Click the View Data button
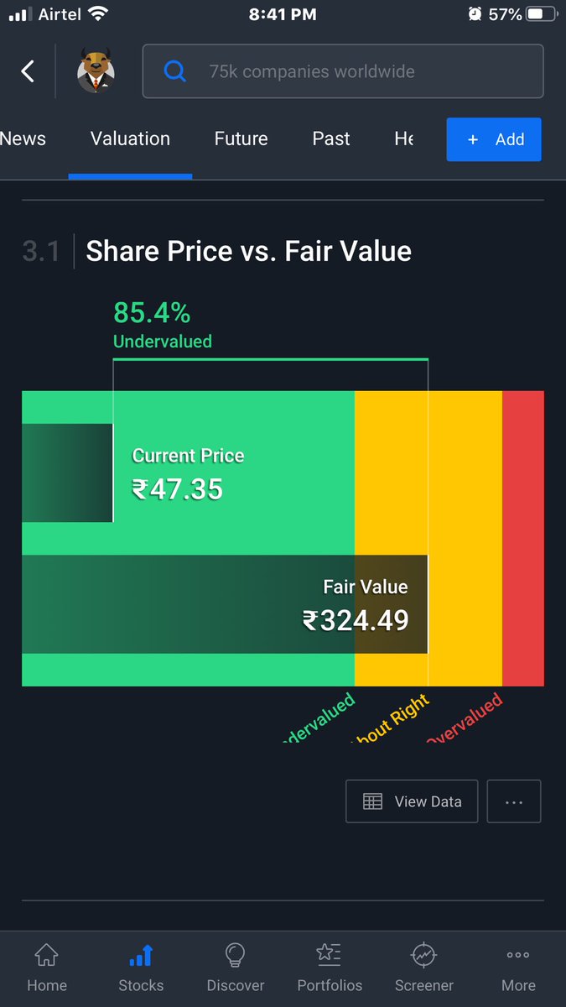 [x=412, y=801]
